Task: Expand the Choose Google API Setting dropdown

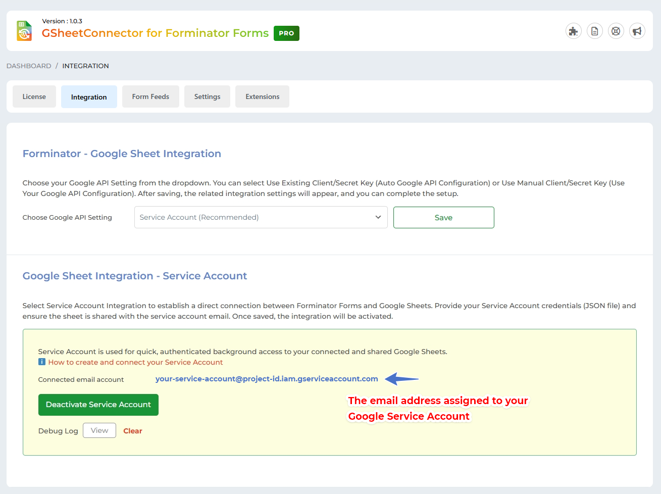Action: coord(261,217)
